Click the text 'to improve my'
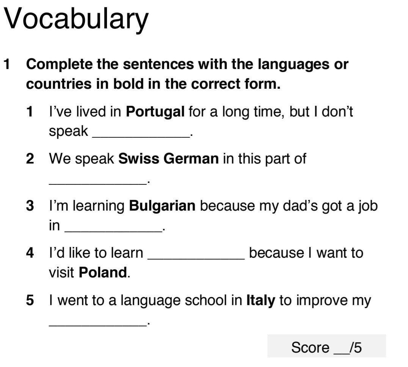This screenshot has height=367, width=408. (x=325, y=301)
